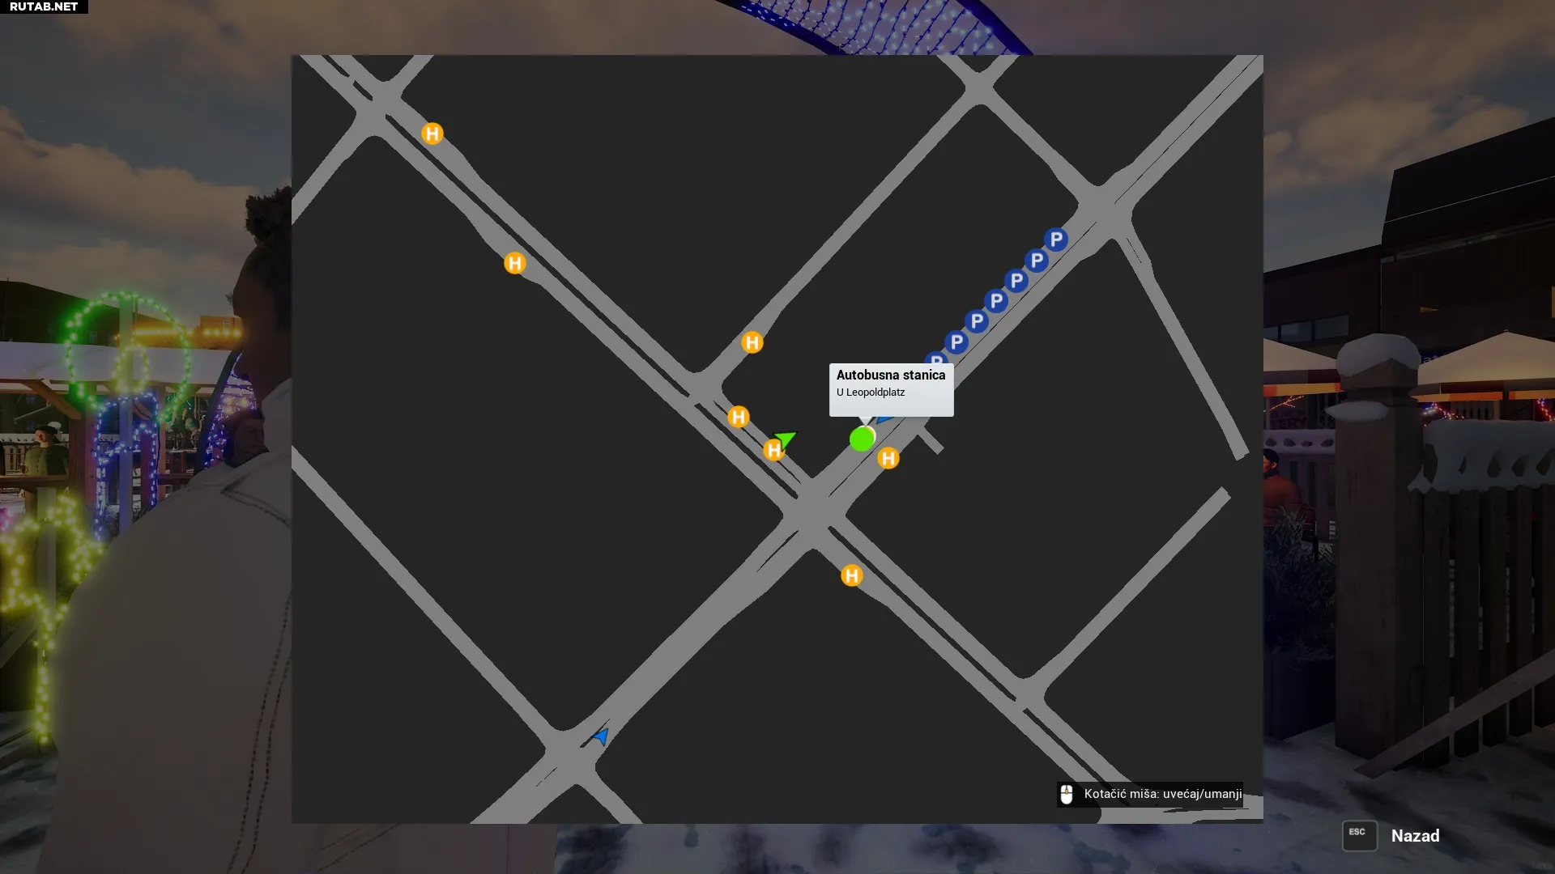Click the highest parking P marker in the row
Image resolution: width=1555 pixels, height=874 pixels.
tap(1056, 240)
